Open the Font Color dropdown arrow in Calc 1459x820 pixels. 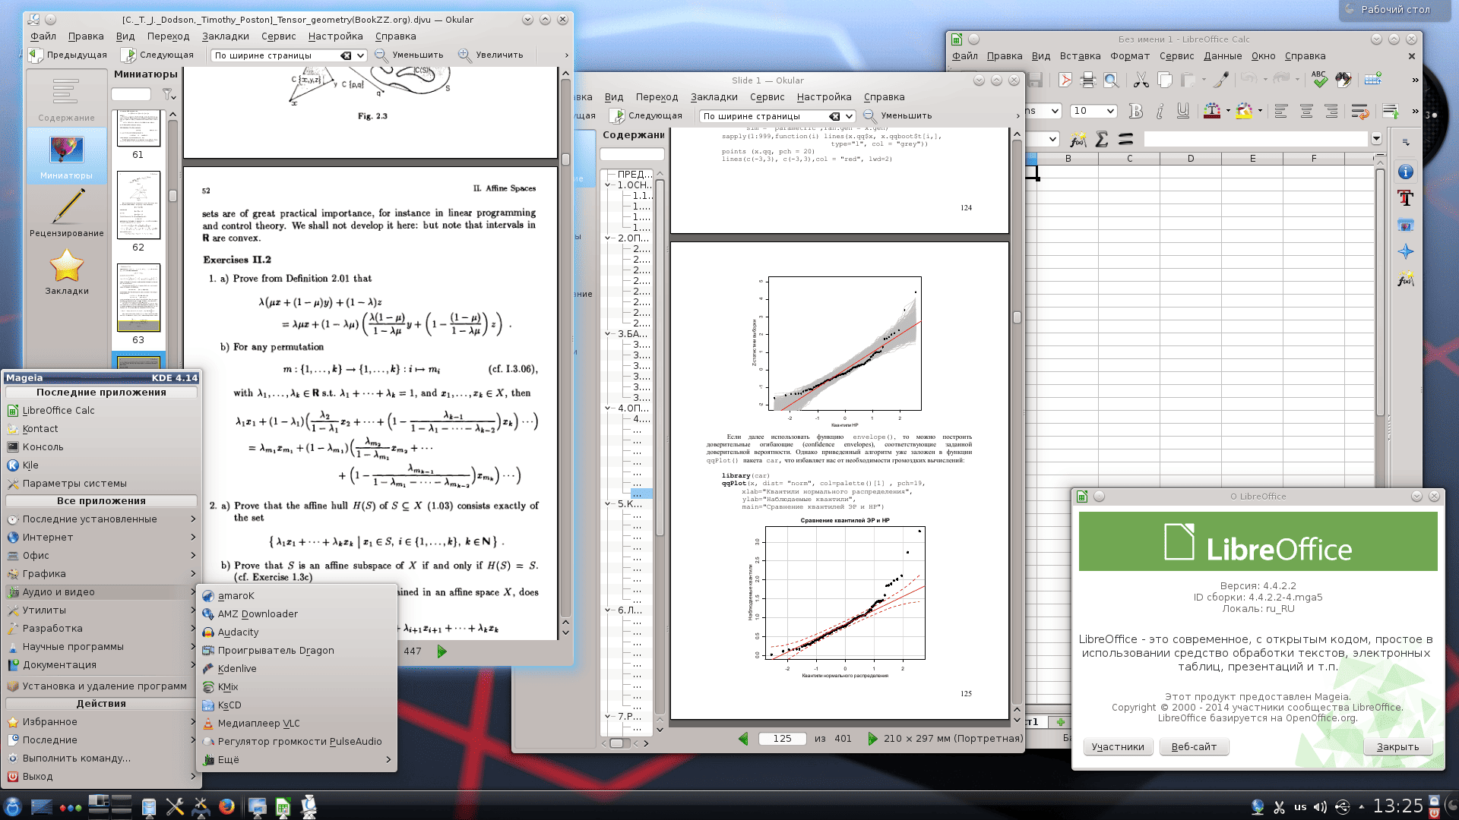point(1228,112)
